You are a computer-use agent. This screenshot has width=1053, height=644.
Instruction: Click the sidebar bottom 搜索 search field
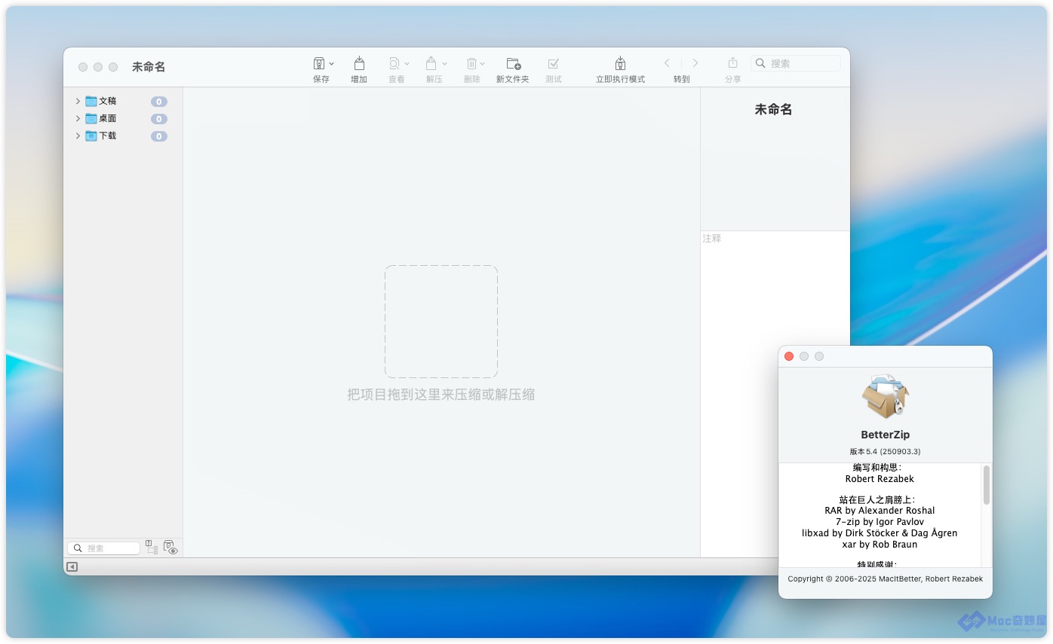click(103, 548)
